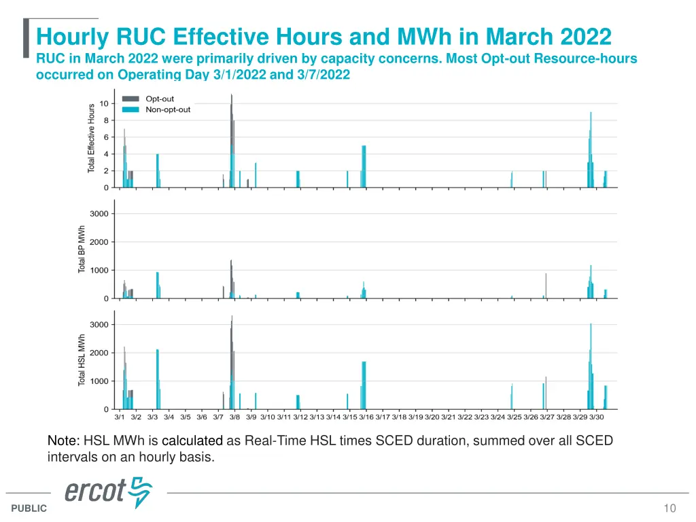Click the 3/16 bar in HSL MWh chart
The height and width of the screenshot is (522, 696).
click(364, 385)
